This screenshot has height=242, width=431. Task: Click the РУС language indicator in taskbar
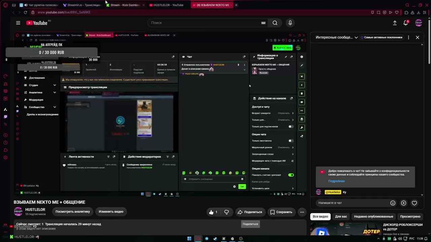(x=411, y=239)
